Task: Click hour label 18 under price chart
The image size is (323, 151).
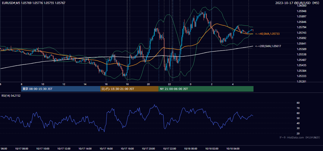Action: click(x=127, y=84)
